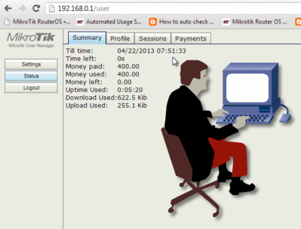Image resolution: width=301 pixels, height=229 pixels.
Task: Click the Logout button
Action: 31,88
